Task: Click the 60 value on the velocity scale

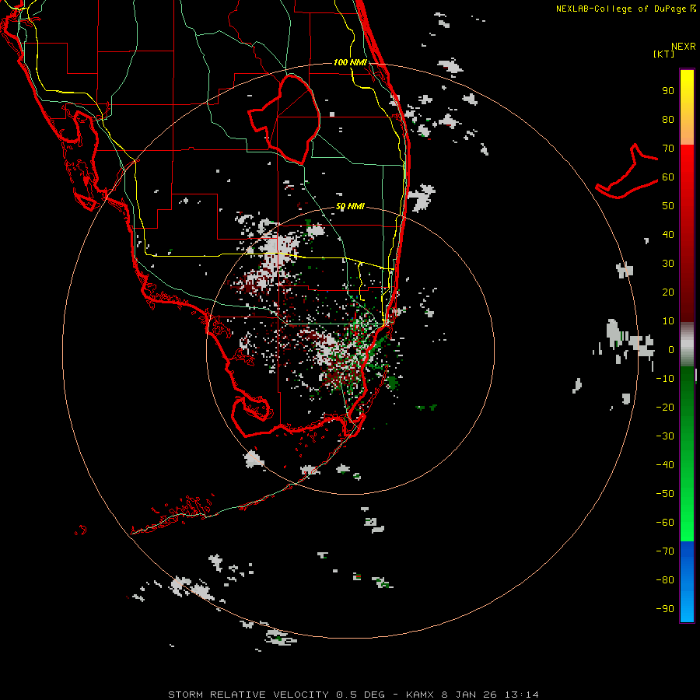Action: click(668, 177)
